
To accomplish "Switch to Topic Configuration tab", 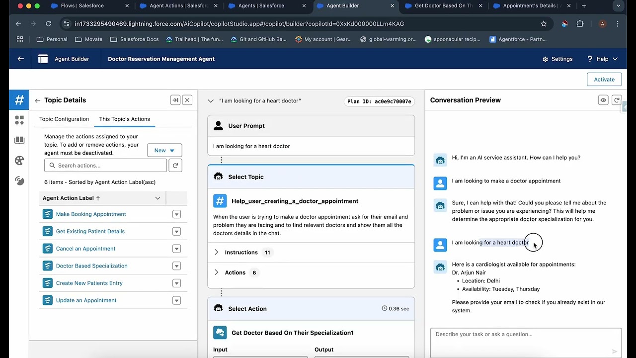I will [64, 119].
